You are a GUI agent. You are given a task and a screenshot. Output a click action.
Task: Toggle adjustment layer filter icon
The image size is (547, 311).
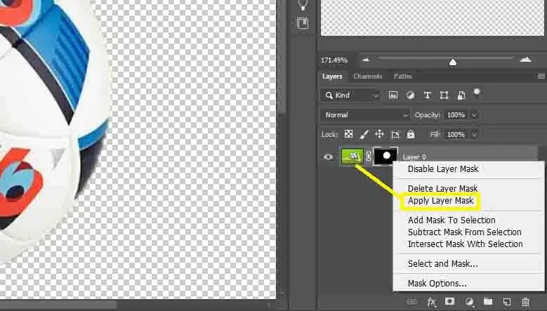[x=410, y=95]
